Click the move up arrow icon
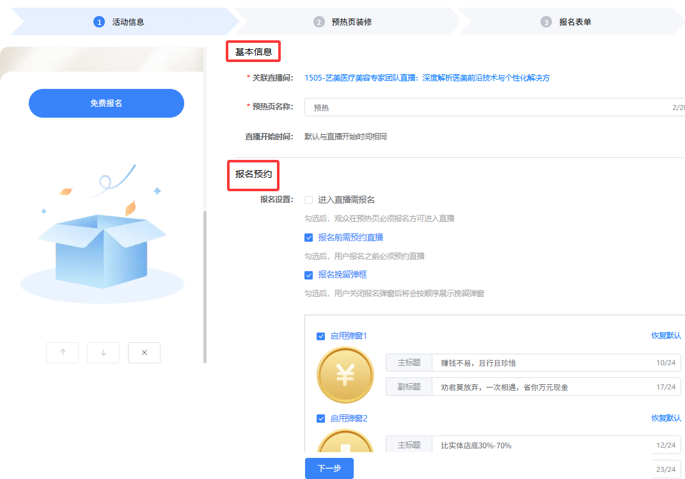685x479 pixels. (x=63, y=352)
